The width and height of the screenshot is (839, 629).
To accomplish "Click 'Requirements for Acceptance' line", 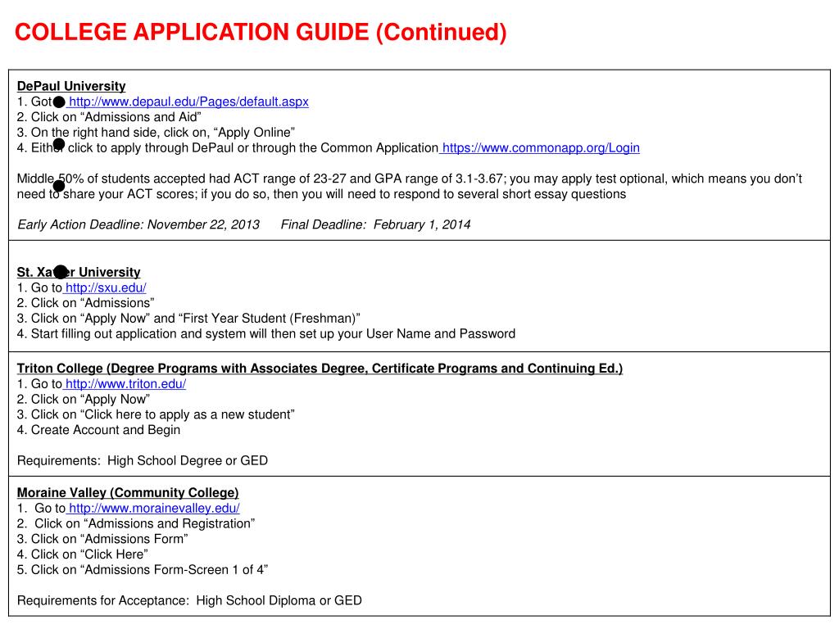I will pyautogui.click(x=189, y=600).
